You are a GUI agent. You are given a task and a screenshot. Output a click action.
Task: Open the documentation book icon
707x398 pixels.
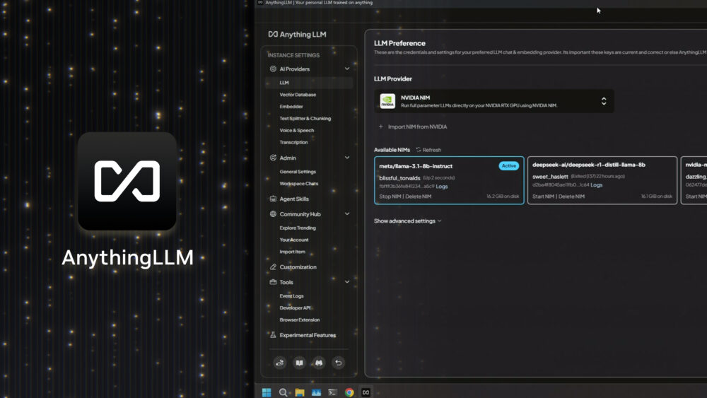coord(299,363)
